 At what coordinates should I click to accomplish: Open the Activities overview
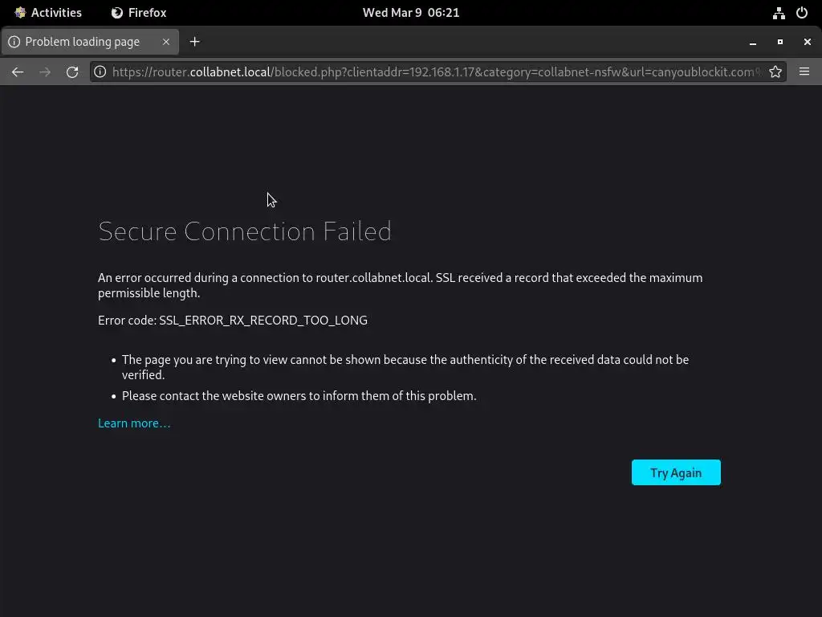[x=48, y=13]
